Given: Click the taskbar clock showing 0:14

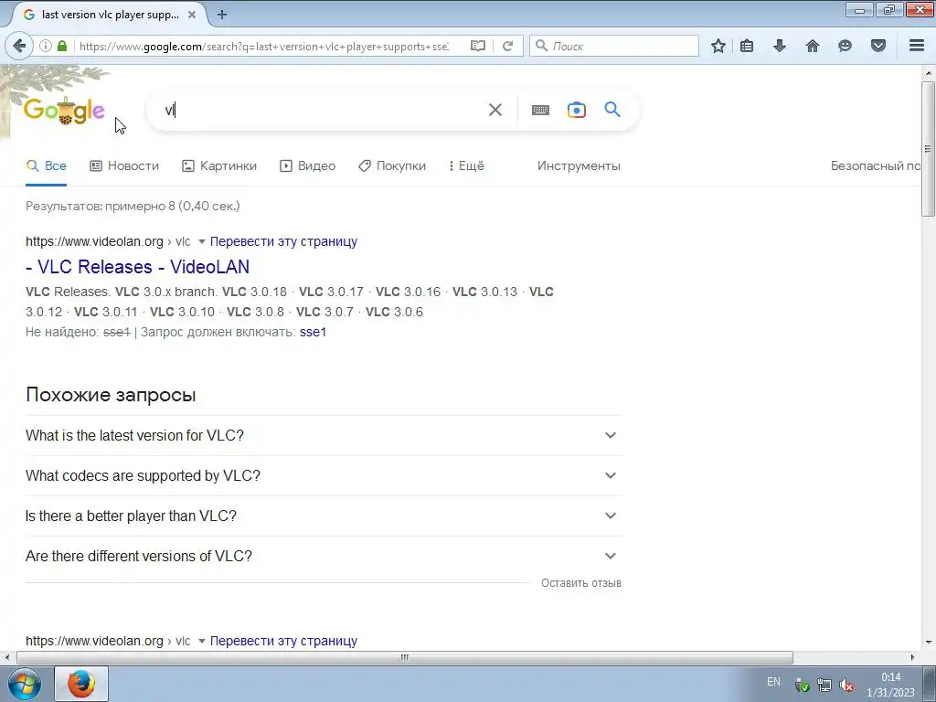Looking at the screenshot, I should pyautogui.click(x=890, y=685).
